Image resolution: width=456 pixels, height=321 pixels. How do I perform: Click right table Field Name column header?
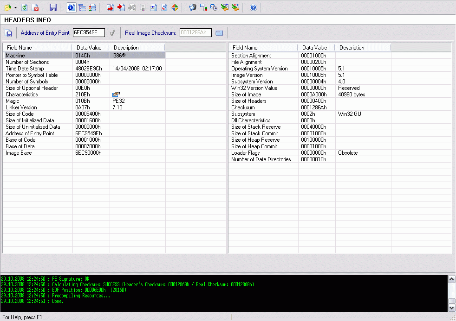coord(263,48)
